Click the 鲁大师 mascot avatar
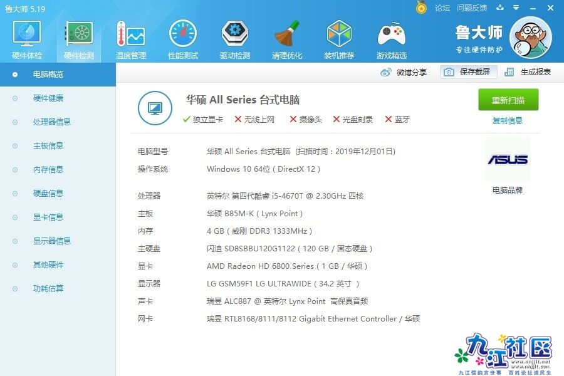The height and width of the screenshot is (376, 564). point(530,38)
